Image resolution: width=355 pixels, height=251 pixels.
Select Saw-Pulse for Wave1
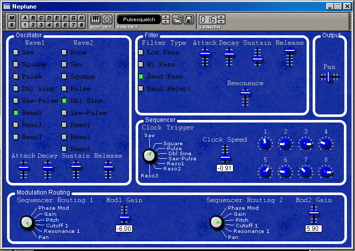pos(16,100)
